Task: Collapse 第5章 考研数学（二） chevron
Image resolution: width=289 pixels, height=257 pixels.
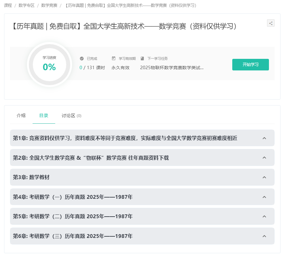Action: [x=264, y=216]
